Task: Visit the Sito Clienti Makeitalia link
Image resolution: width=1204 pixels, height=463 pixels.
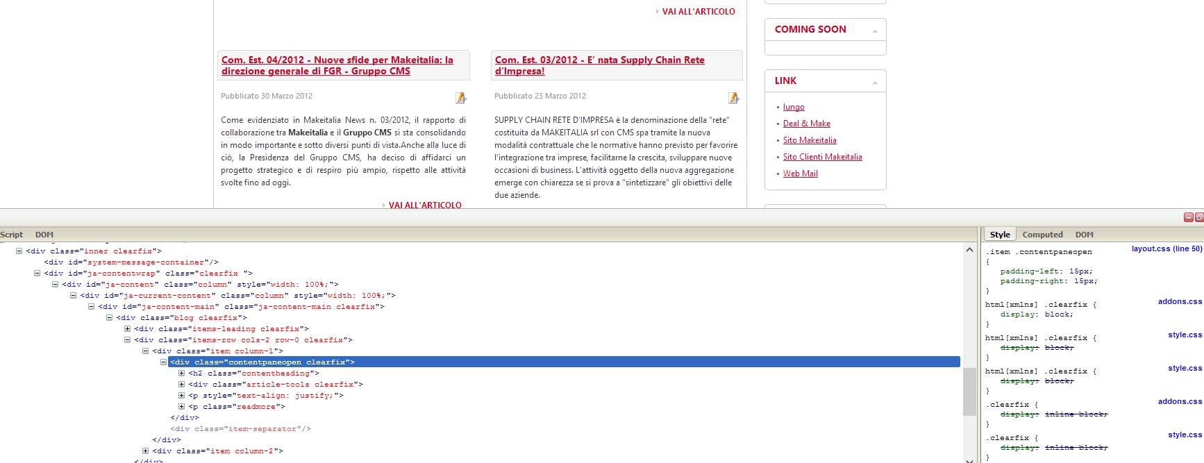Action: [x=823, y=157]
